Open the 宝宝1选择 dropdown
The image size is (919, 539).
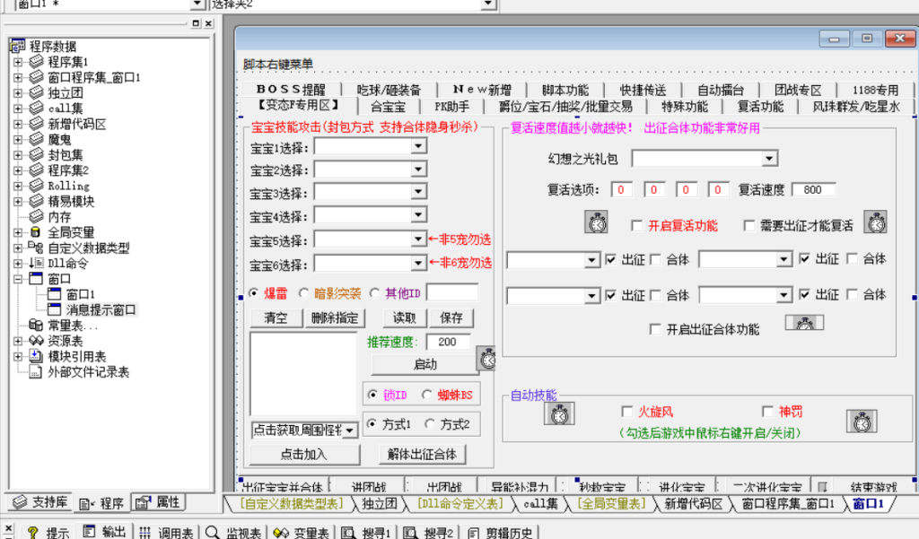click(x=418, y=146)
